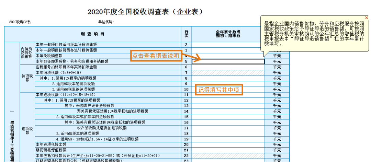
Task: Click the input cell for row 14
Action: pyautogui.click(x=228, y=112)
